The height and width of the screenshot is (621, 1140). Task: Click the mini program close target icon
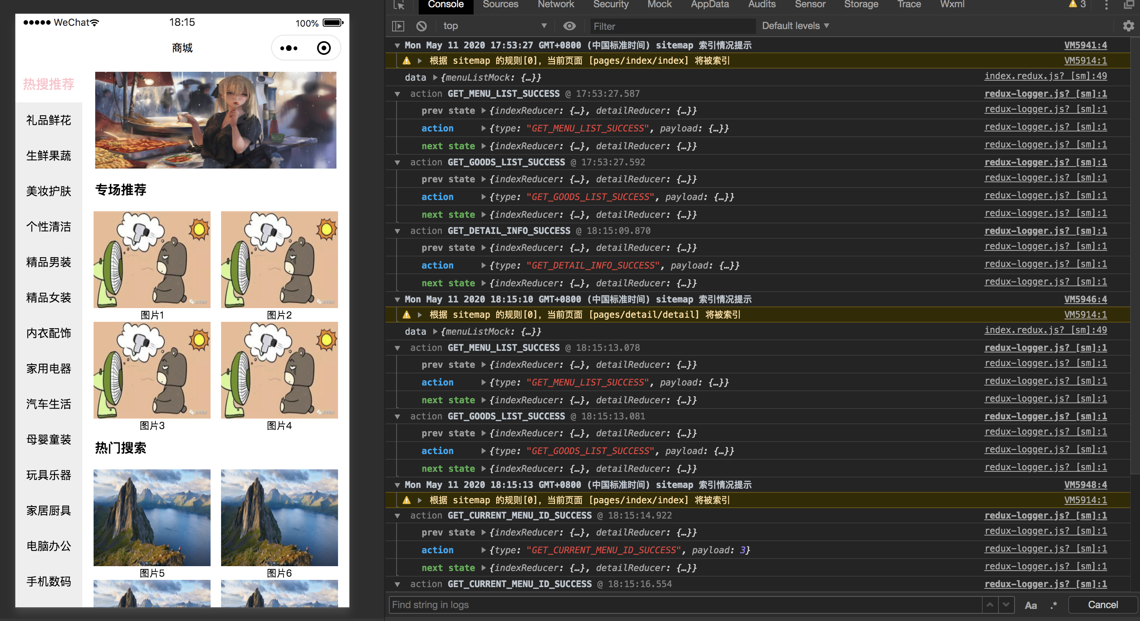coord(324,48)
